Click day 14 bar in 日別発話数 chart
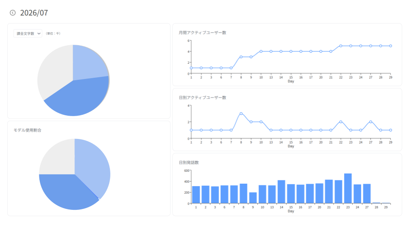Screen dimensions: 406x228 pos(282,192)
